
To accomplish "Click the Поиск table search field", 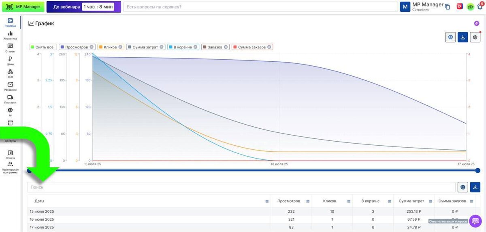I will [x=241, y=187].
